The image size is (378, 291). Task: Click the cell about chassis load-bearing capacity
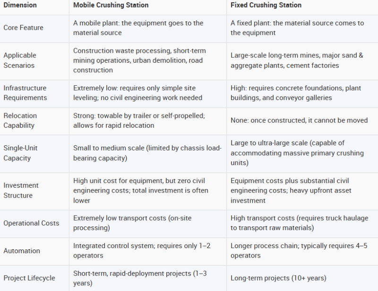coord(148,154)
